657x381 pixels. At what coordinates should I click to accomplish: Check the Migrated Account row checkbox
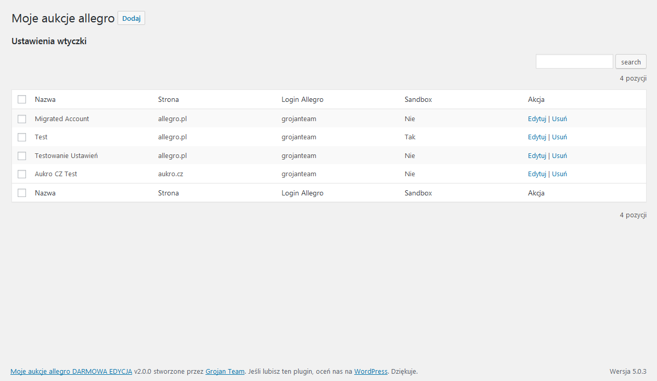(22, 119)
